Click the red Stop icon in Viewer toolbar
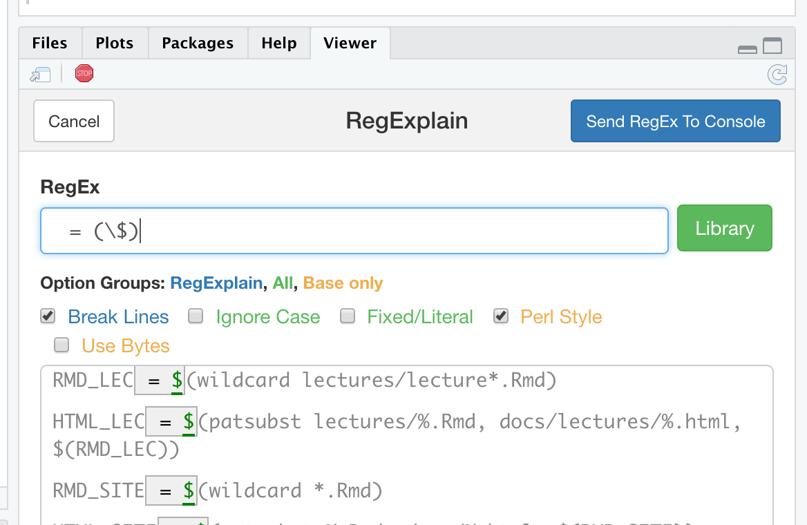 click(x=84, y=74)
